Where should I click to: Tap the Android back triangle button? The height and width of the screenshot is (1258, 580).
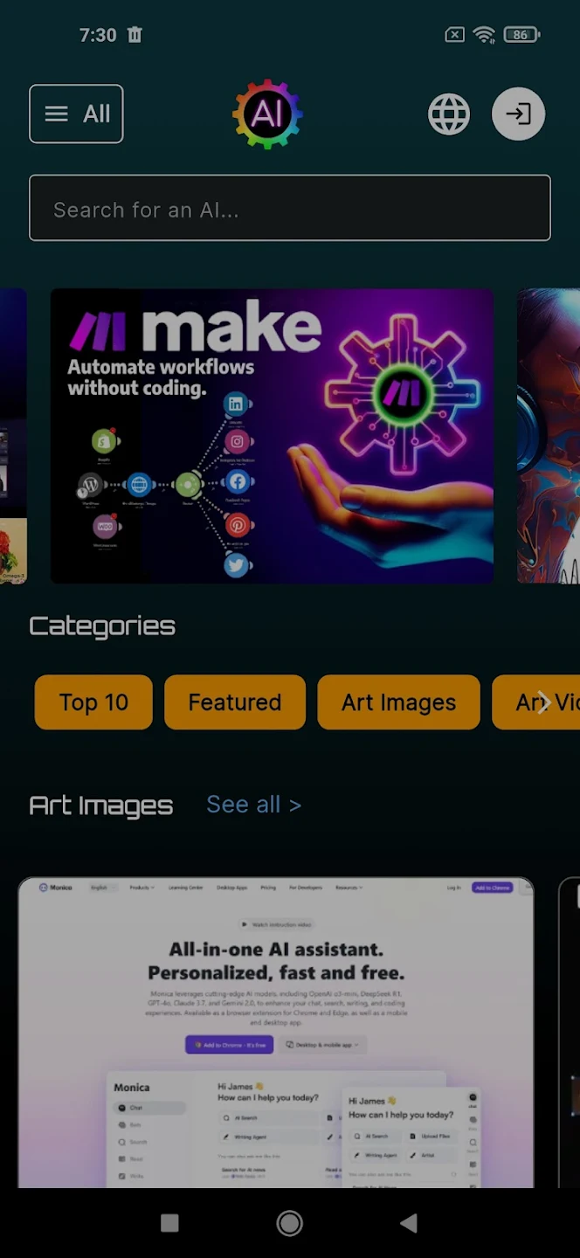pyautogui.click(x=408, y=1223)
